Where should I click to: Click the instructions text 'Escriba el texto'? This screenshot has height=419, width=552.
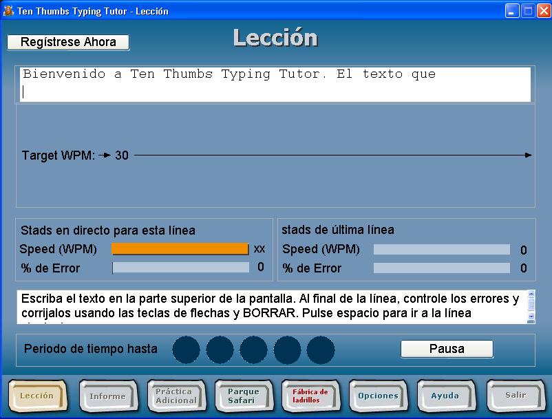point(63,299)
